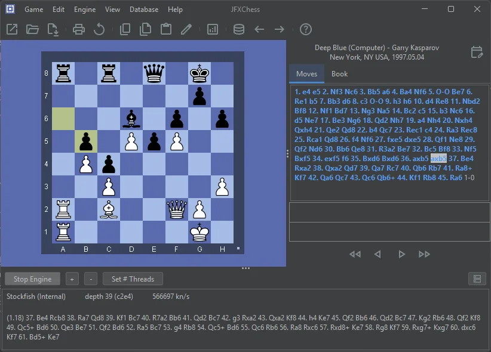Open the Game menu
This screenshot has width=491, height=352.
click(x=34, y=10)
